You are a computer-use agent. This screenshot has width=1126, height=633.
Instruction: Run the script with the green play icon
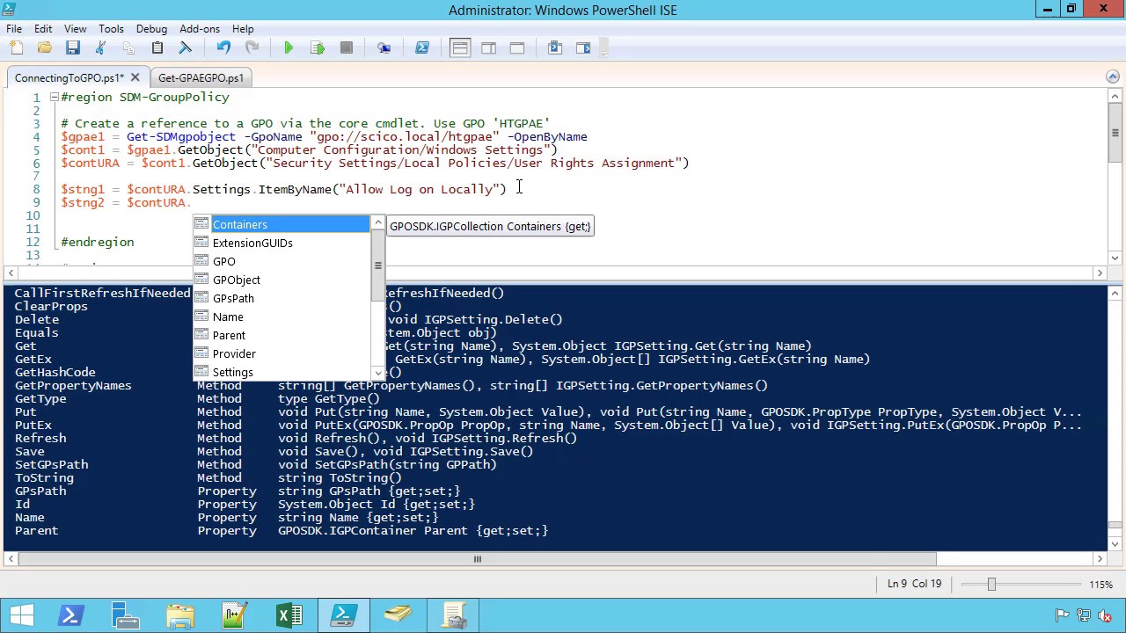point(289,47)
